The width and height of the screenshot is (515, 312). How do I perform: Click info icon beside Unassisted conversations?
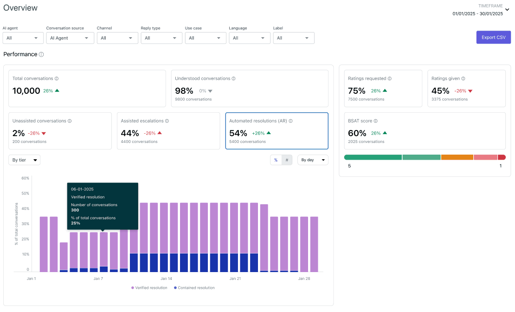click(70, 121)
